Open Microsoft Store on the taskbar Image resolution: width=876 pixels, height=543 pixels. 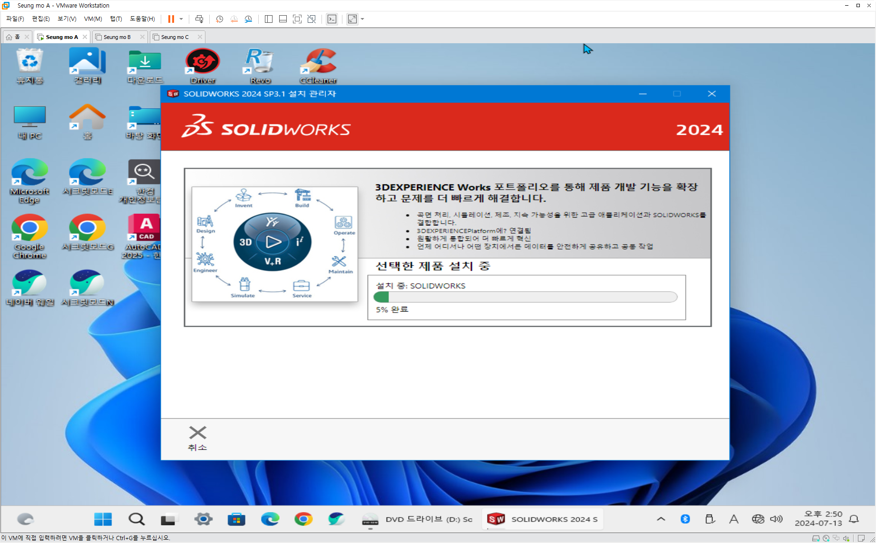[236, 519]
